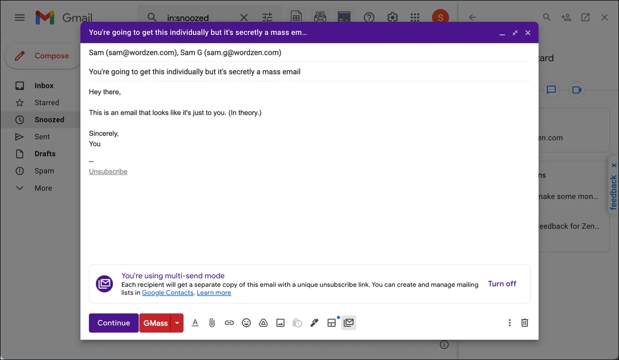Screen dimensions: 619x360
Task: Start chat icon in side panel
Action: pos(551,90)
